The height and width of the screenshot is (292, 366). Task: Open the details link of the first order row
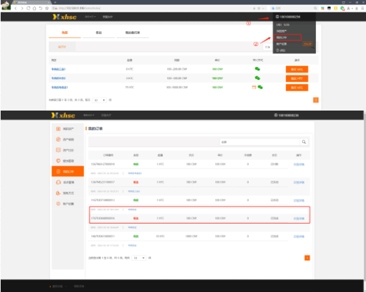tap(299, 165)
